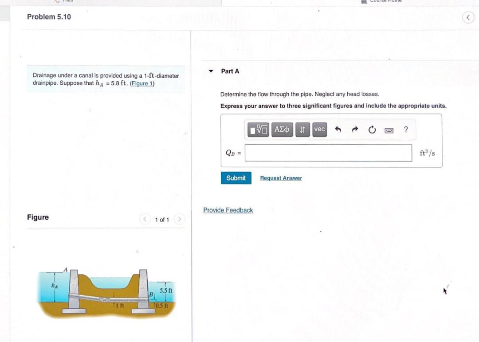
Task: Undo the last answer edit
Action: tap(338, 130)
